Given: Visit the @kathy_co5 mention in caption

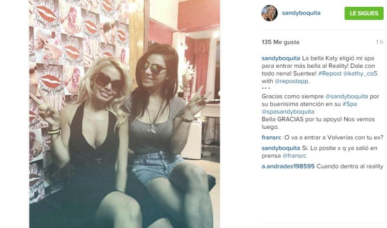Looking at the screenshot, I should pyautogui.click(x=360, y=74).
